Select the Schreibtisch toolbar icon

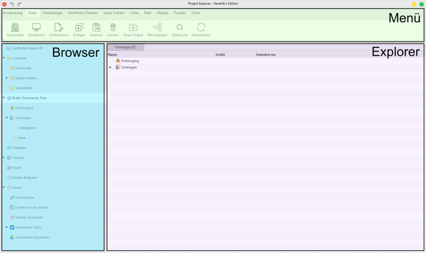36,30
